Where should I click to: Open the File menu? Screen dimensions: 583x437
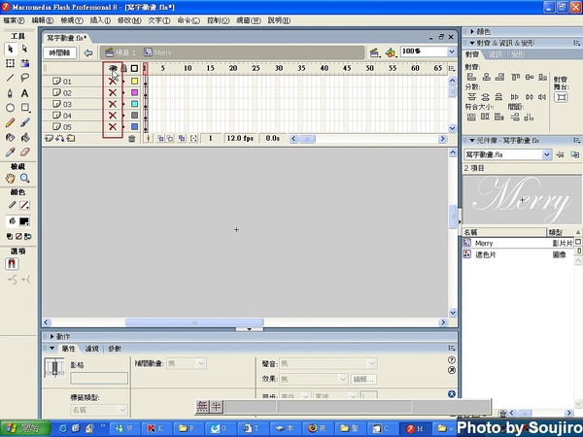pyautogui.click(x=14, y=20)
